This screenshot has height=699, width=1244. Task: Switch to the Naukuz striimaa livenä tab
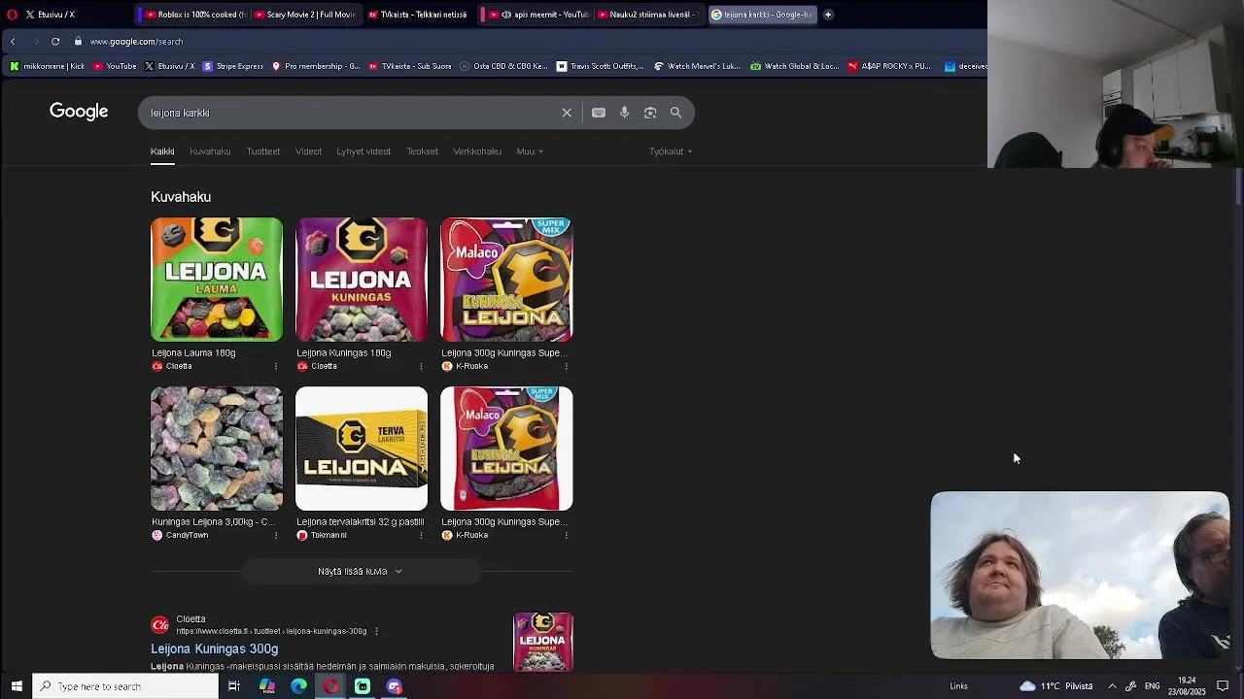(x=647, y=15)
